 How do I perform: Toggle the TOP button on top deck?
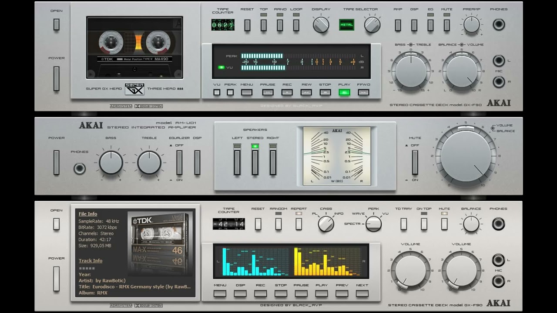pyautogui.click(x=264, y=25)
